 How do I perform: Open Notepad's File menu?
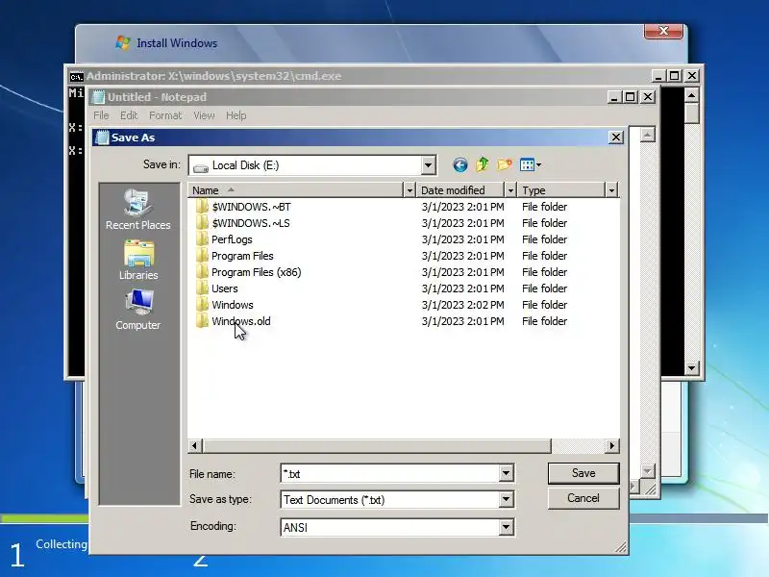[101, 115]
